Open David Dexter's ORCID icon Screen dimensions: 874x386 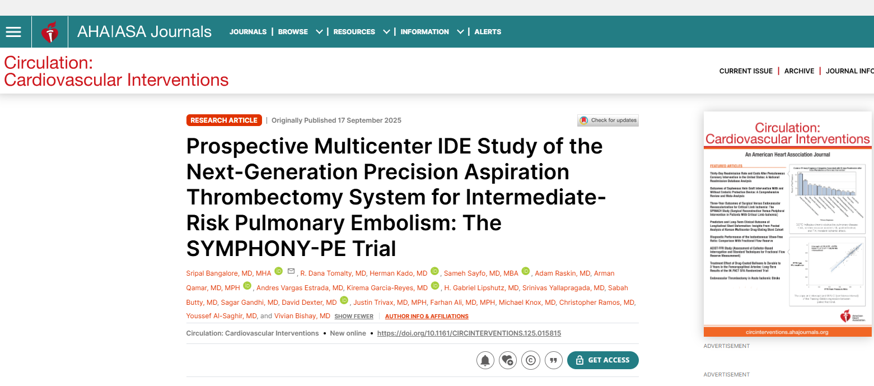click(x=344, y=301)
